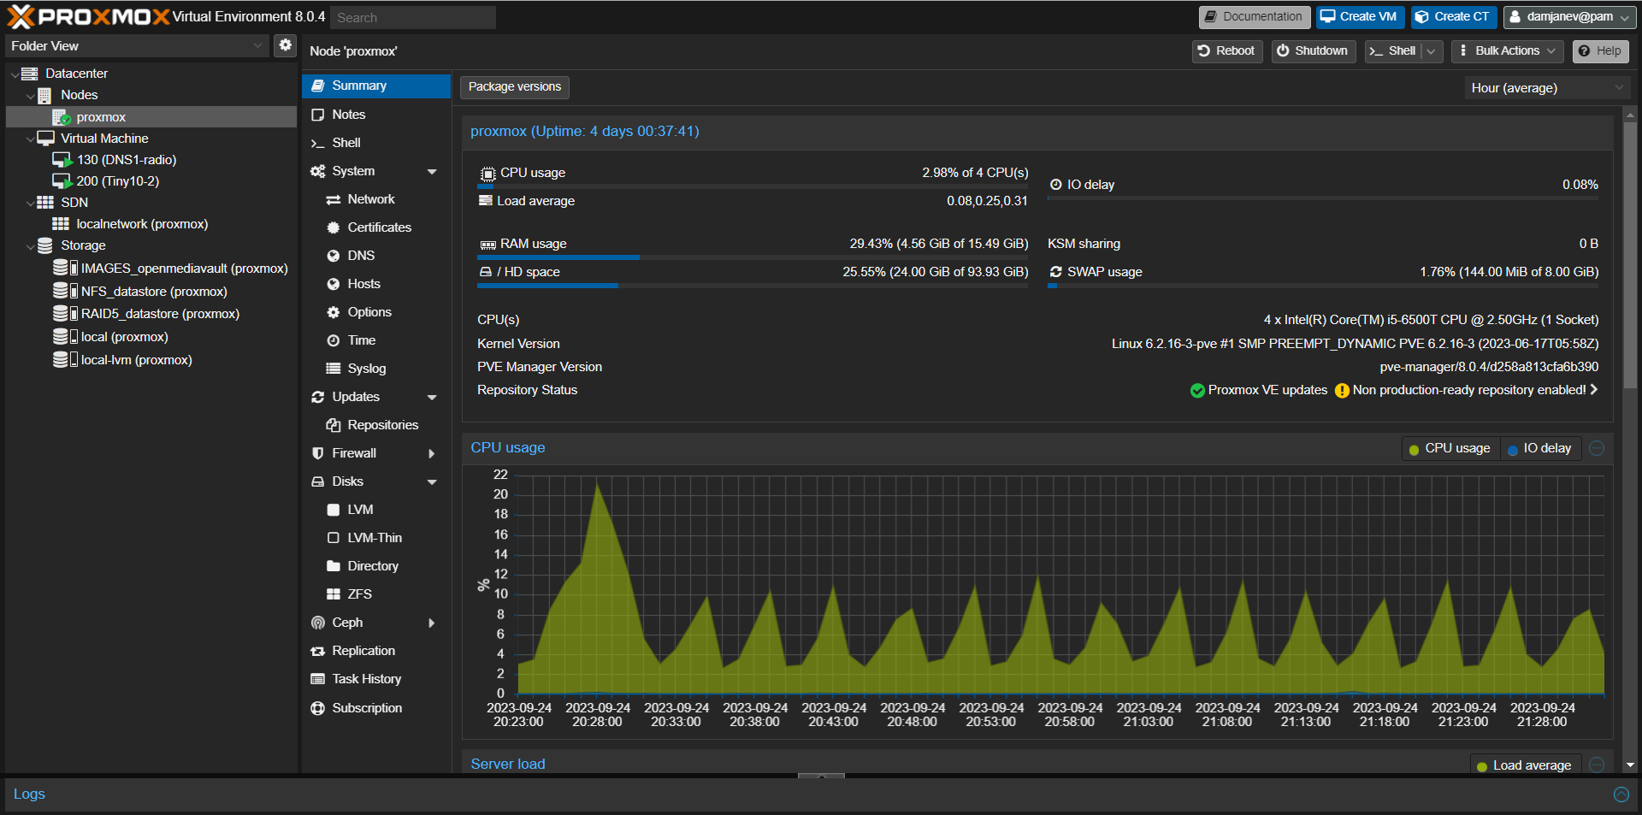Click the ZFS grid icon
This screenshot has height=815, width=1642.
point(334,594)
